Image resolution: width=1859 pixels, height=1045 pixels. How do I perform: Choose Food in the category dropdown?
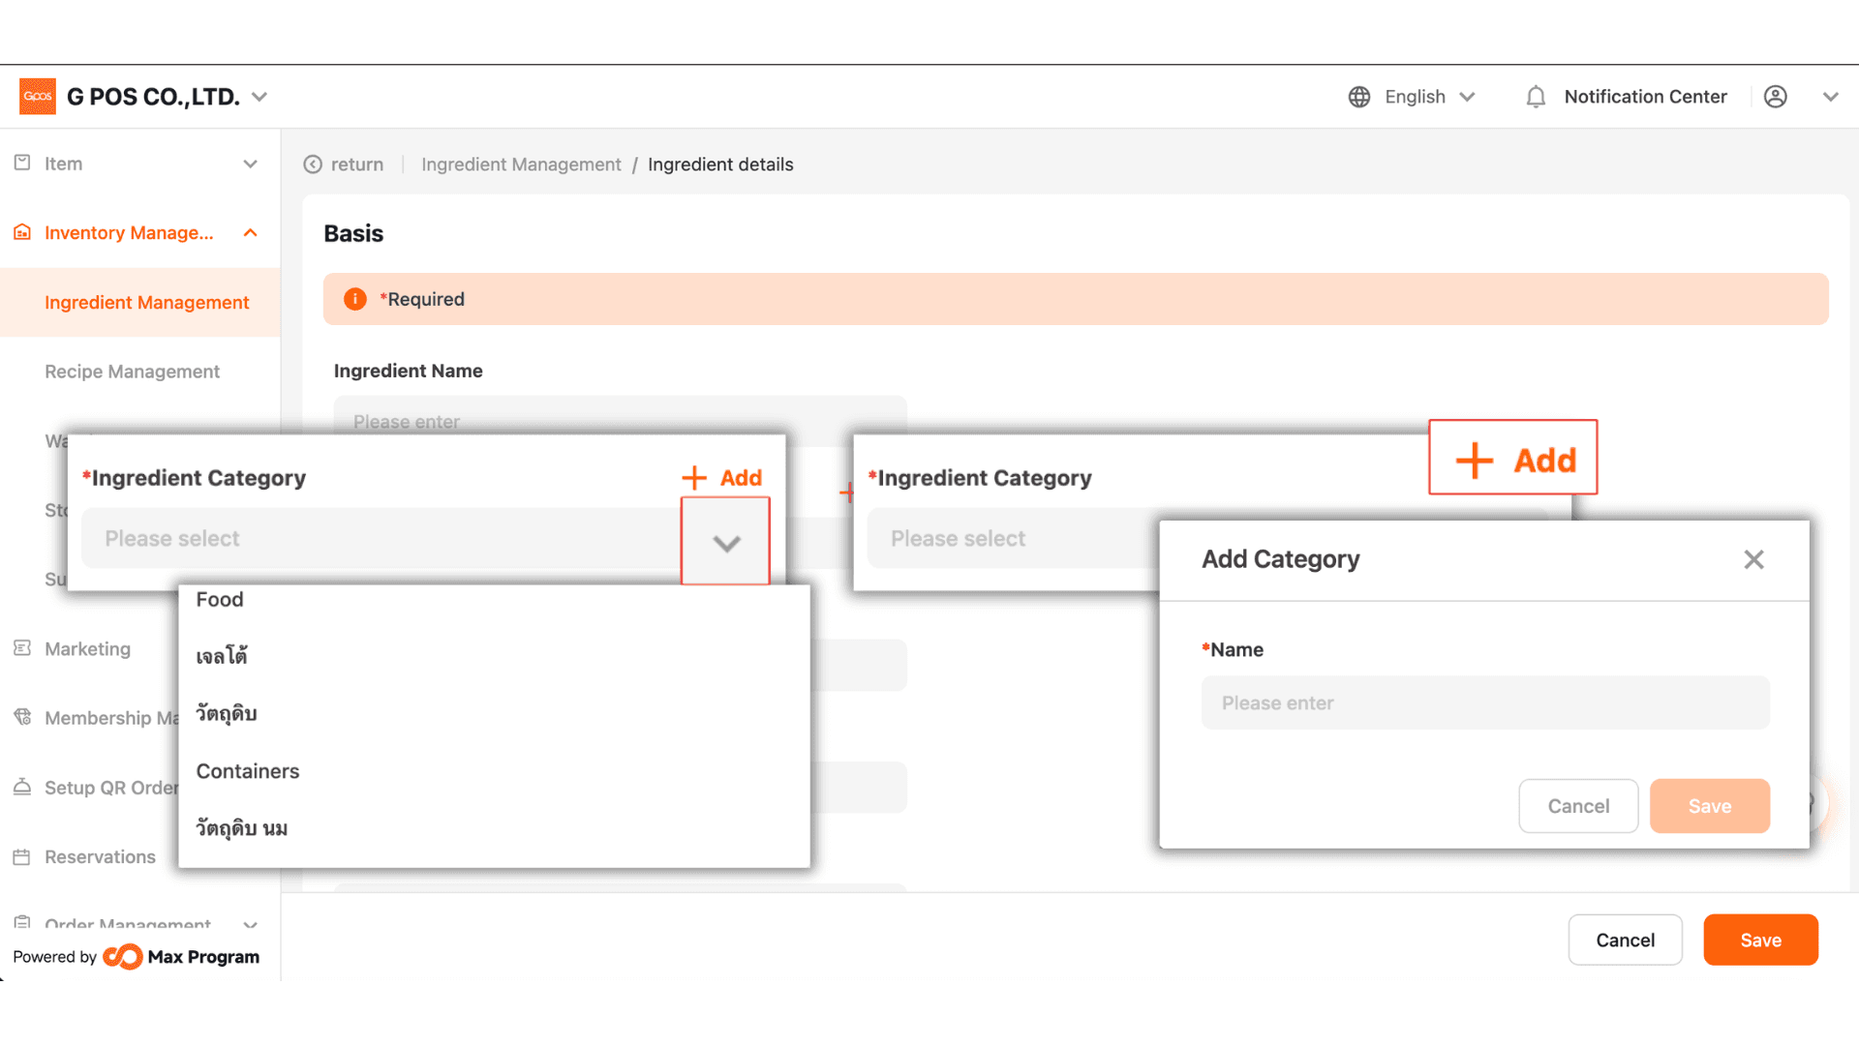[x=220, y=599]
